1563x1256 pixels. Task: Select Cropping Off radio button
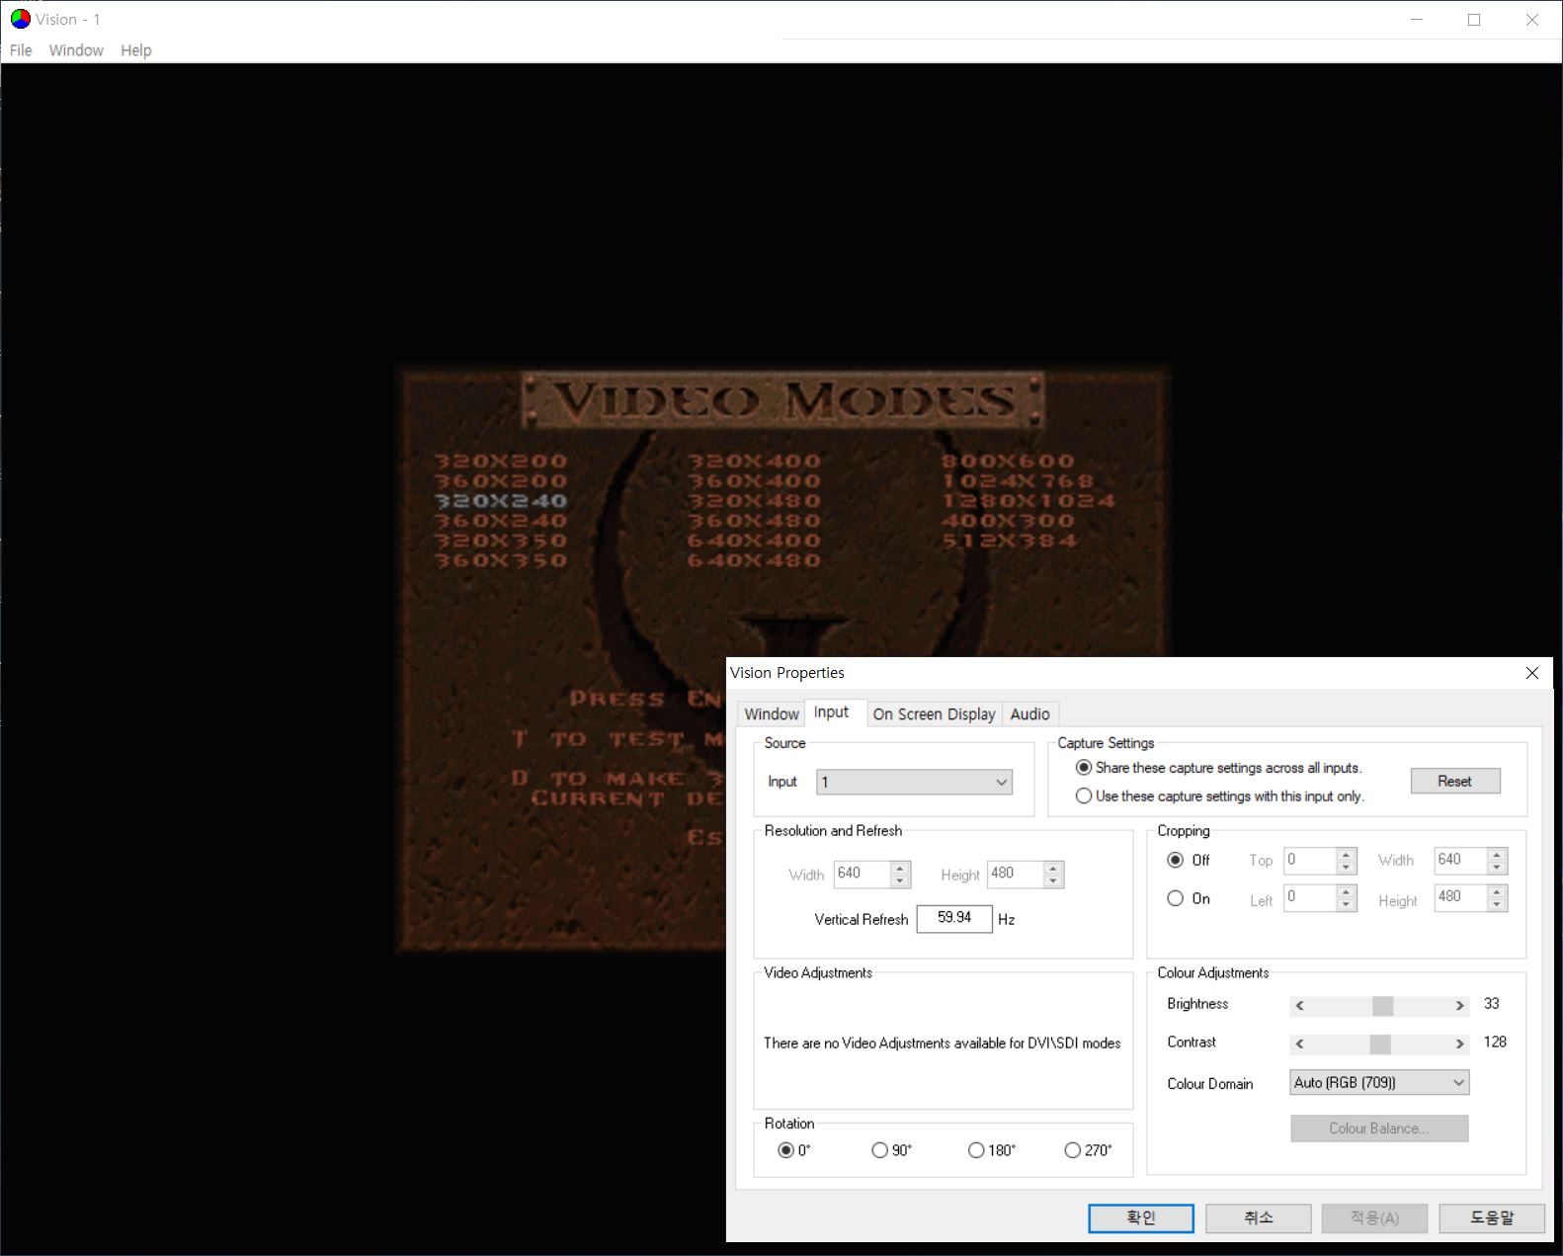coord(1176,861)
